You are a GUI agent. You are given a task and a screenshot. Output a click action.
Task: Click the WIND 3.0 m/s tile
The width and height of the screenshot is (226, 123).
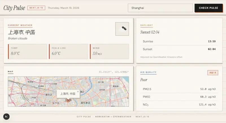pos(109,52)
